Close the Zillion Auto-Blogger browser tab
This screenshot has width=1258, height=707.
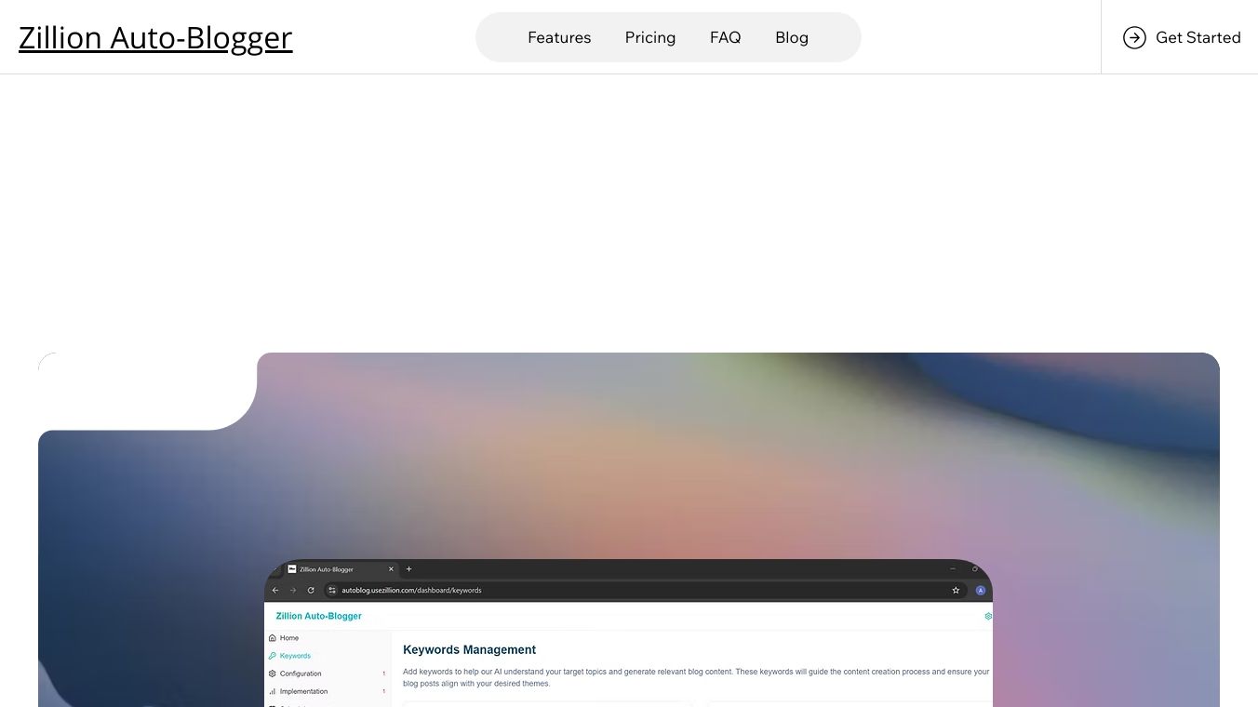click(x=391, y=569)
